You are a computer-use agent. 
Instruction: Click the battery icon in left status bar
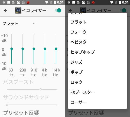(55, 2)
